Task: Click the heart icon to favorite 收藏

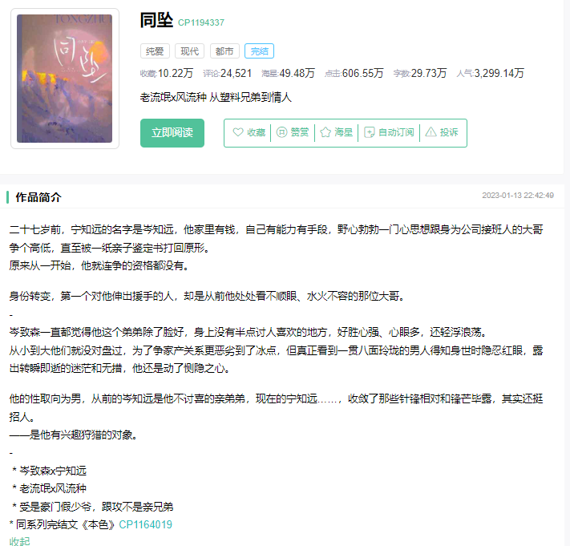Action: (238, 132)
